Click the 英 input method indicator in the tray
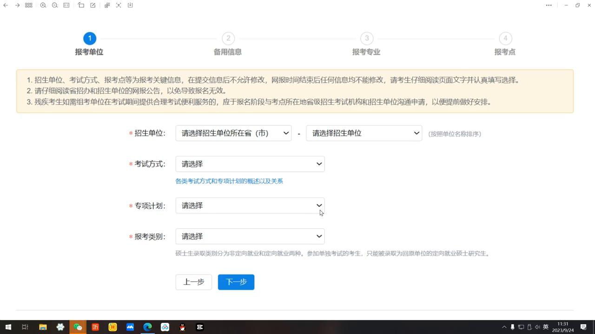Screen dimensions: 595x334 (x=546, y=327)
